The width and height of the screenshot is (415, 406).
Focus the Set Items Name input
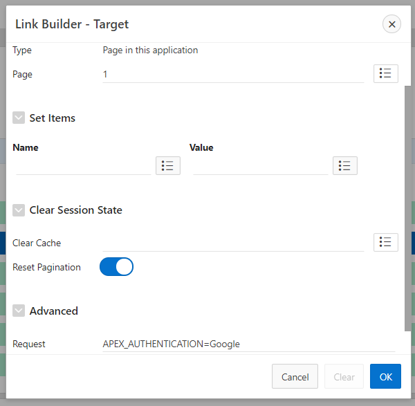tap(84, 166)
